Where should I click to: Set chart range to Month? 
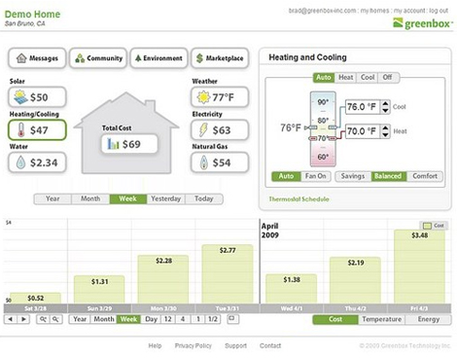click(104, 319)
